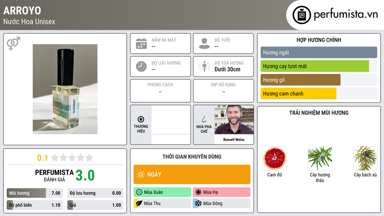Click the sun icon for Mùa Hạ
The width and height of the screenshot is (384, 216).
click(198, 192)
